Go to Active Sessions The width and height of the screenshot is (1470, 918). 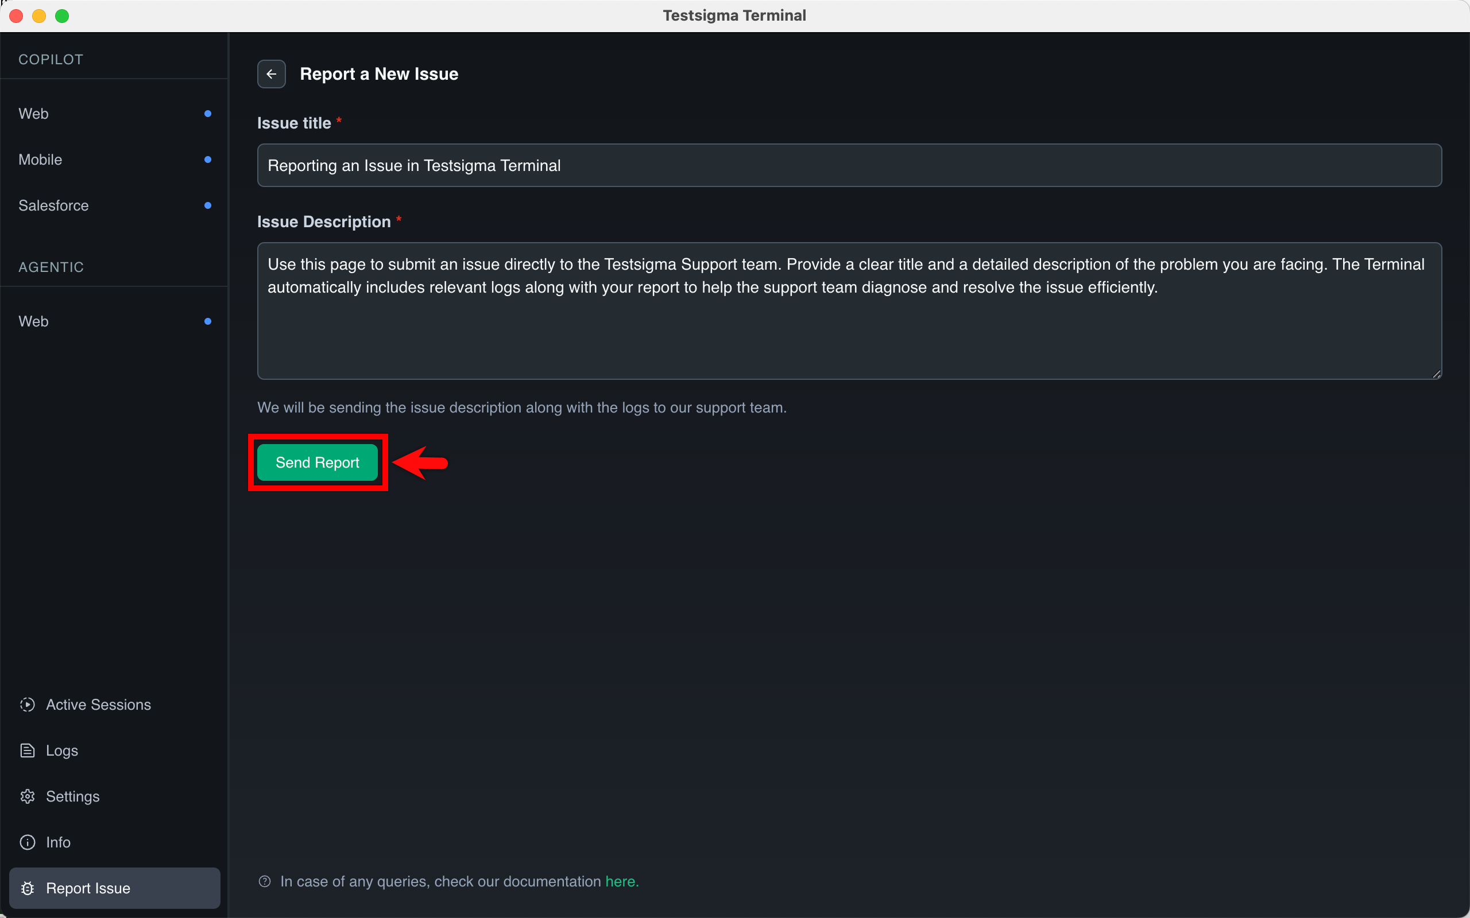pyautogui.click(x=98, y=705)
